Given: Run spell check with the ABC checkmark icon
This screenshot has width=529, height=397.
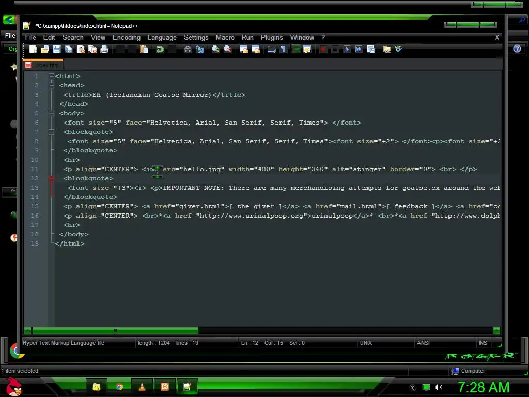Looking at the screenshot, I should point(399,49).
